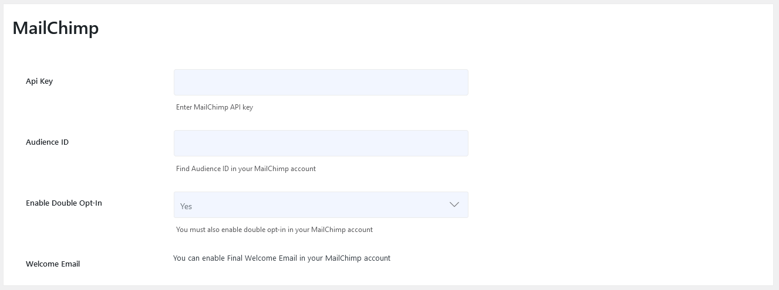779x290 pixels.
Task: Click the 'Welcome Email' label
Action: pyautogui.click(x=53, y=264)
